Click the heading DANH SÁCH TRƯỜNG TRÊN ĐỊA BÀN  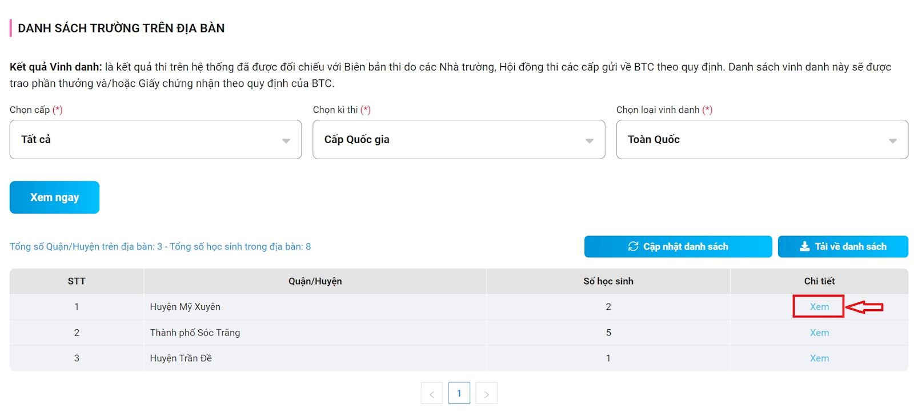click(121, 28)
